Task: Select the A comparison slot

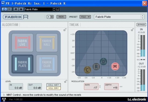Action: (x=48, y=17)
